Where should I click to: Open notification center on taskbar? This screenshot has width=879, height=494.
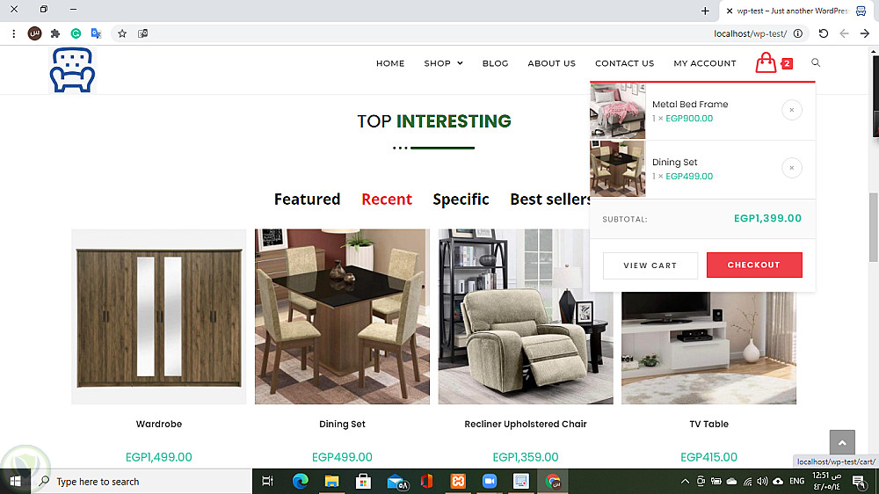tap(859, 481)
